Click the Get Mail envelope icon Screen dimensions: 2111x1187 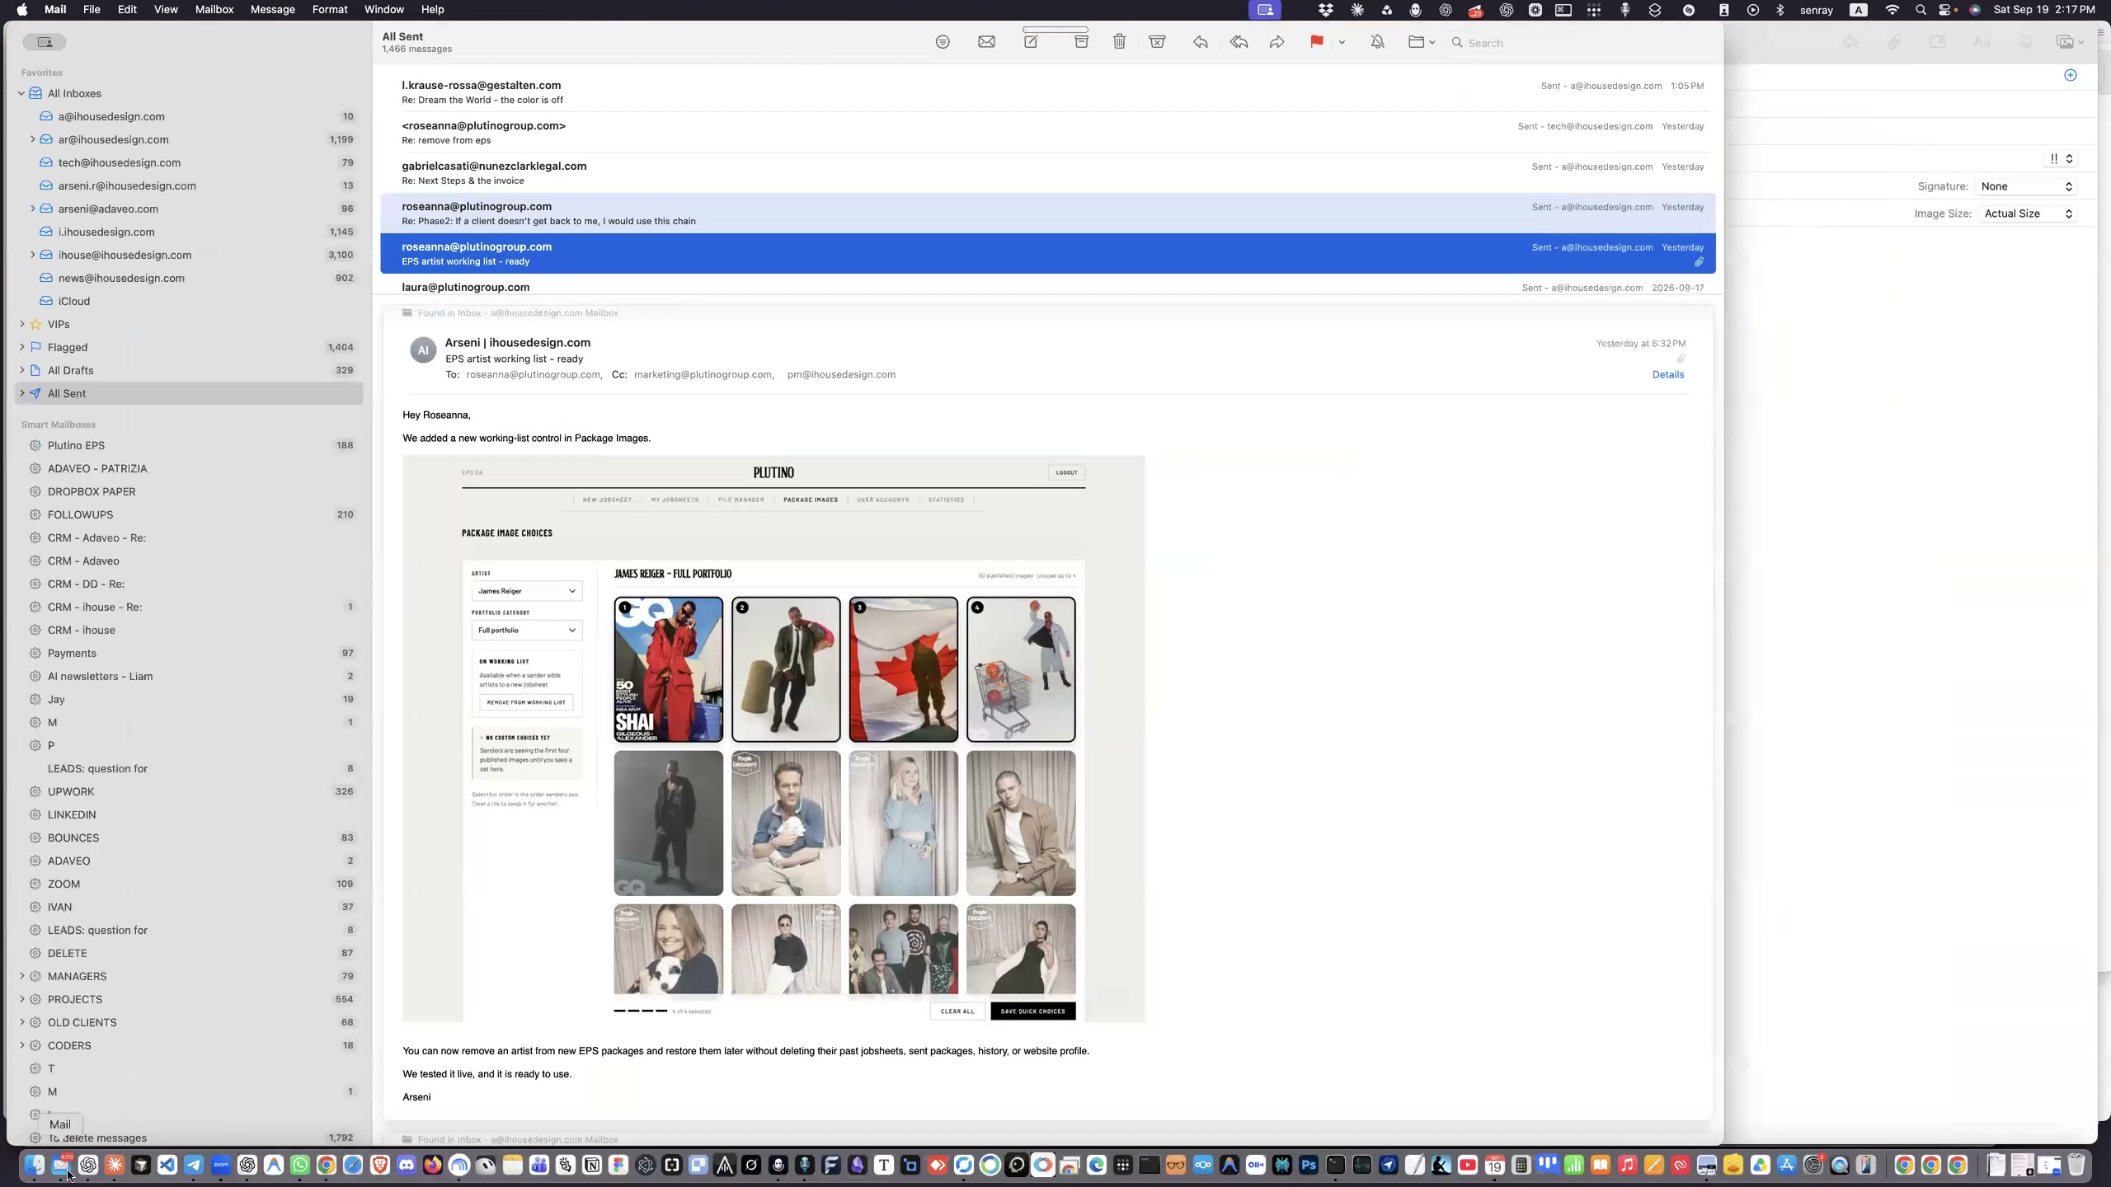pos(986,42)
